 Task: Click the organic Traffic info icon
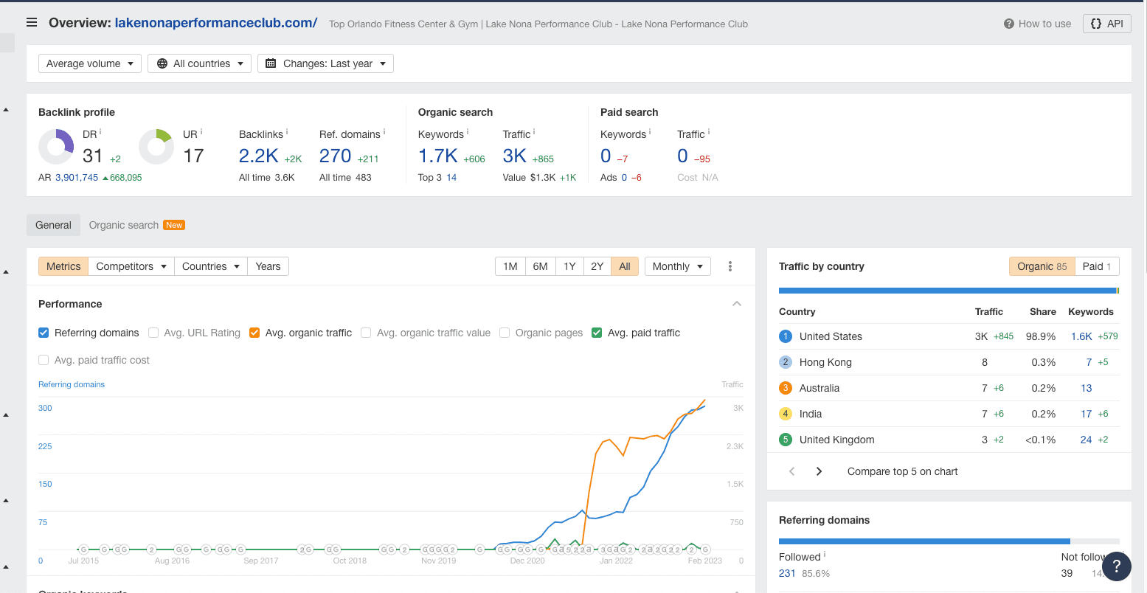click(x=534, y=132)
